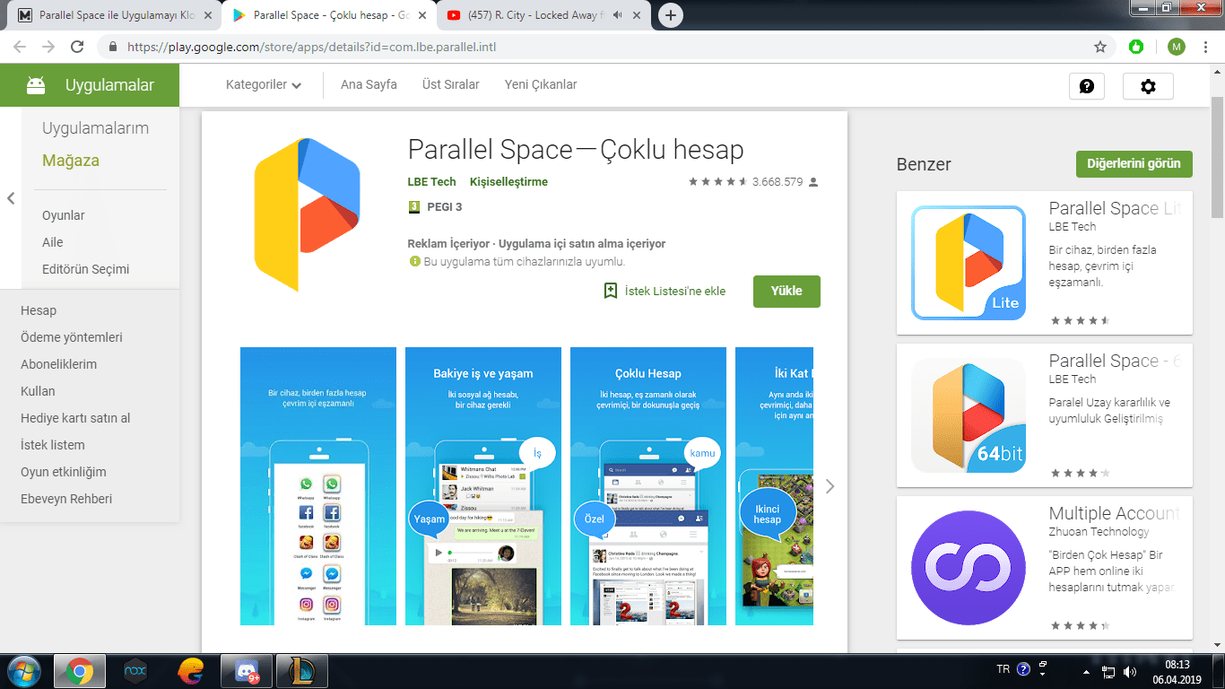Image resolution: width=1225 pixels, height=689 pixels.
Task: Open Ödeme yöntemleri link
Action: click(x=72, y=337)
